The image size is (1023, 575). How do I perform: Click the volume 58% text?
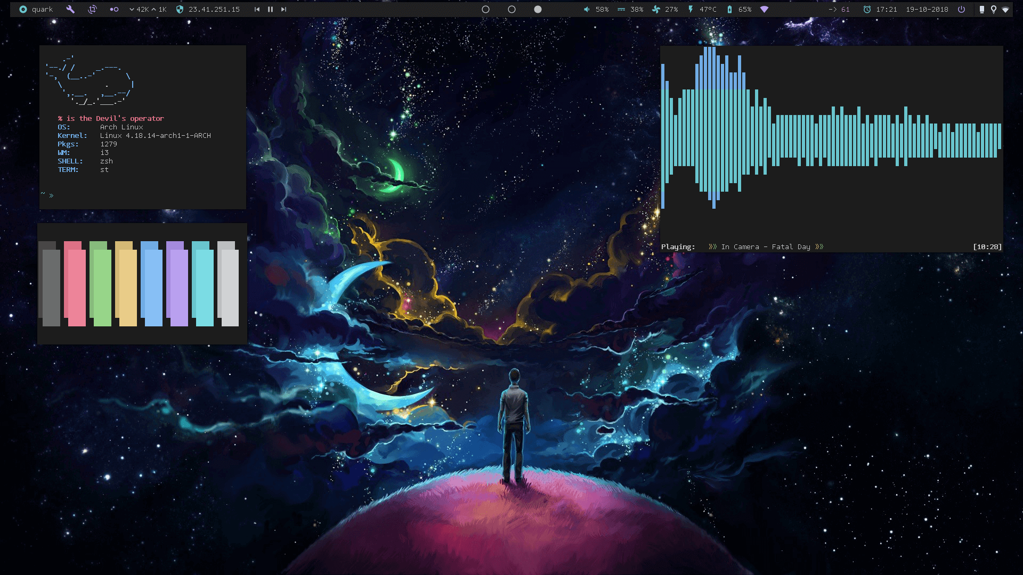(x=602, y=10)
